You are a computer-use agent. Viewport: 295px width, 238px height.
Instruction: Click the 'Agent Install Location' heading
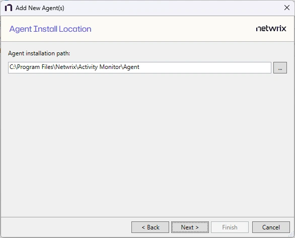(50, 29)
